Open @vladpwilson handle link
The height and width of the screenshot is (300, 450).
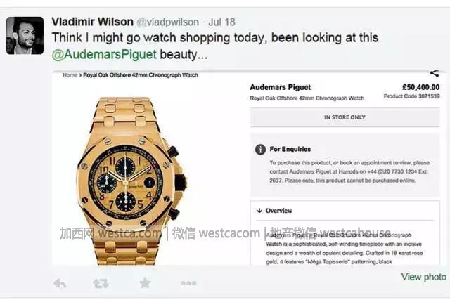(167, 22)
